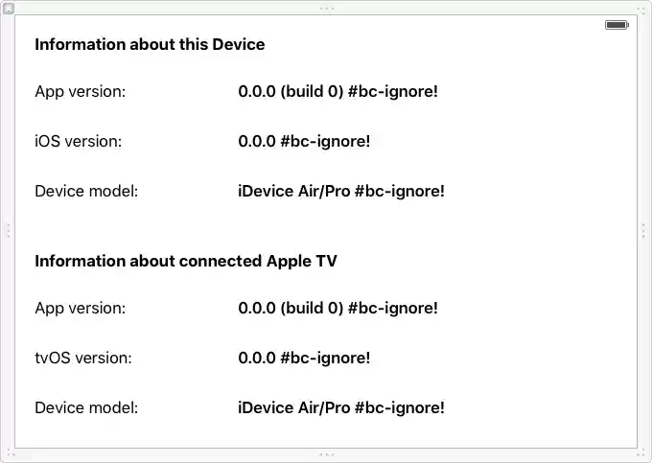Select the 'Information about connected Apple TV' heading
The width and height of the screenshot is (652, 463).
click(186, 261)
